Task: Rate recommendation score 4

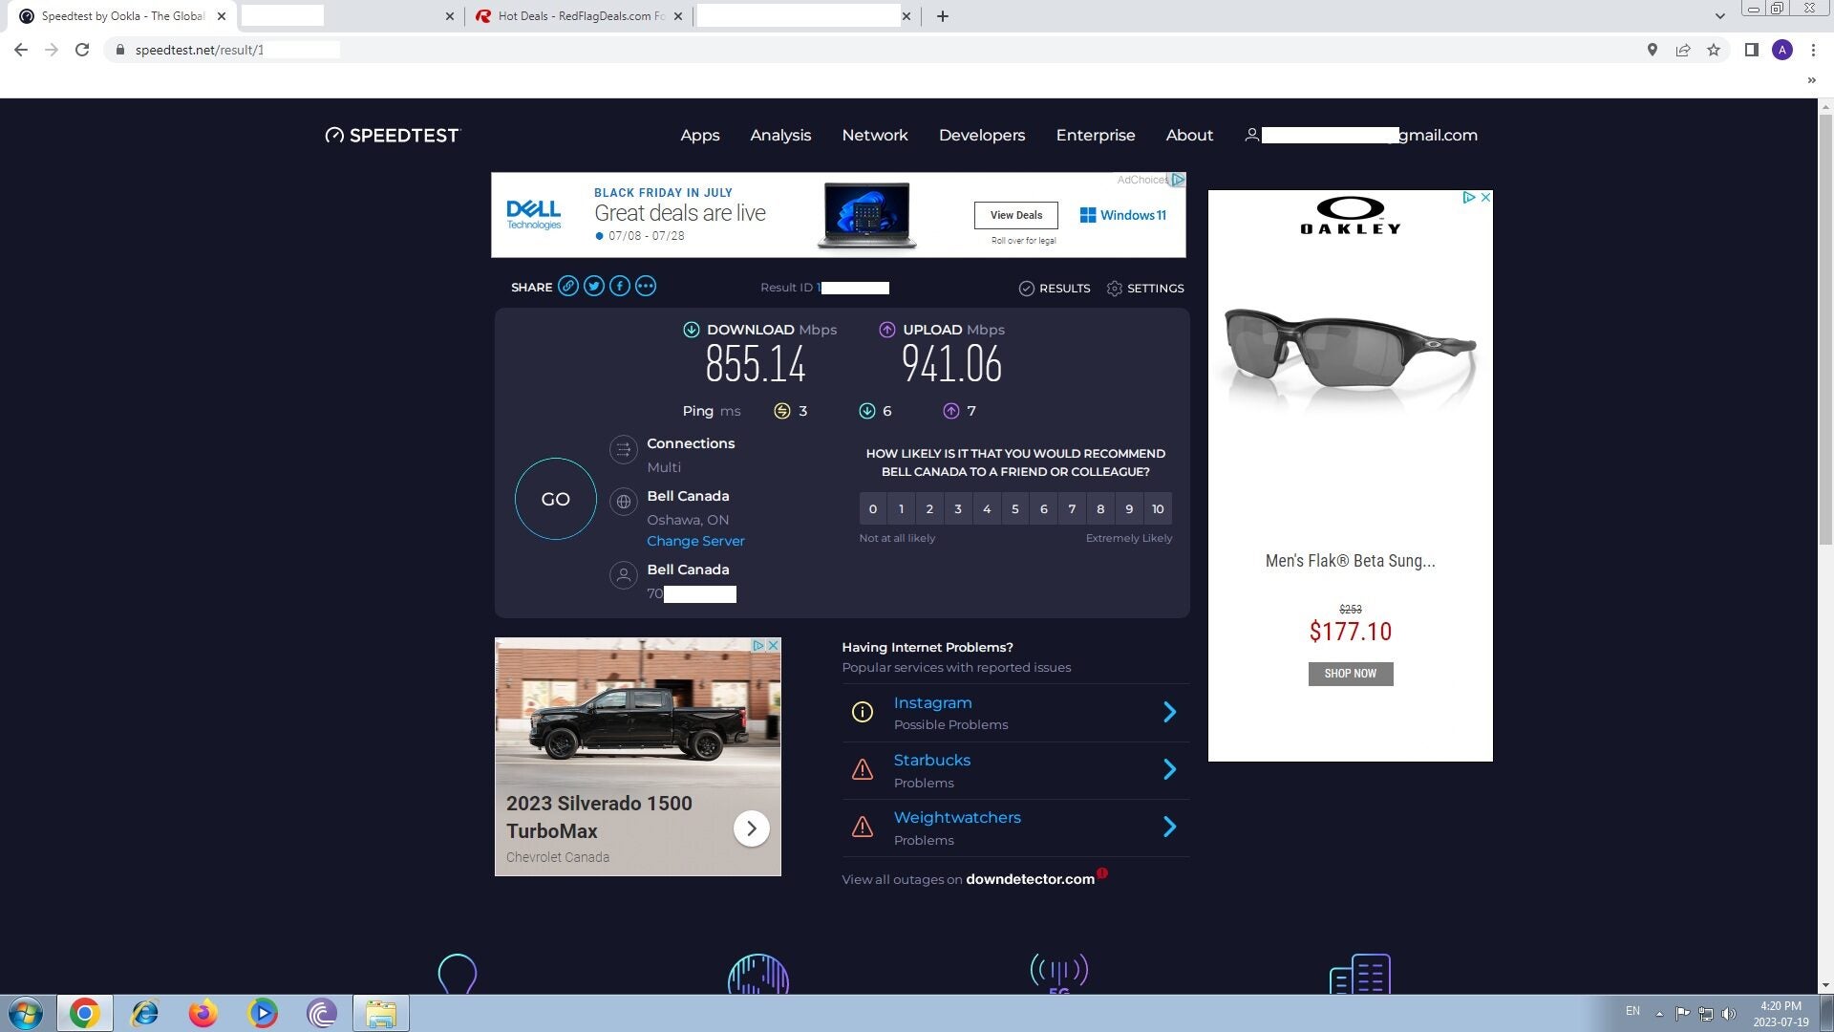Action: click(987, 509)
